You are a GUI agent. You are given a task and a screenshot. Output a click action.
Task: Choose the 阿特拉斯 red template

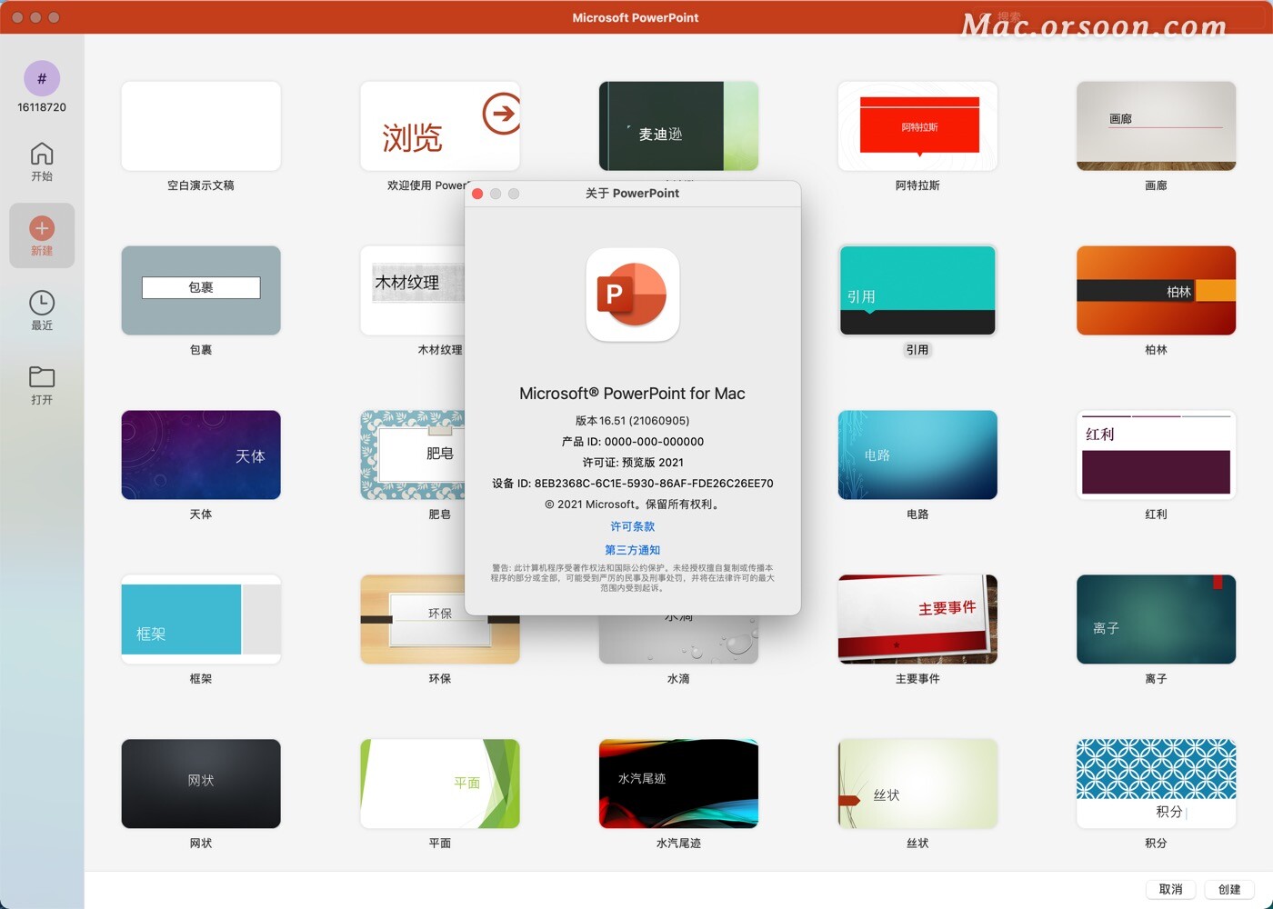click(x=917, y=125)
